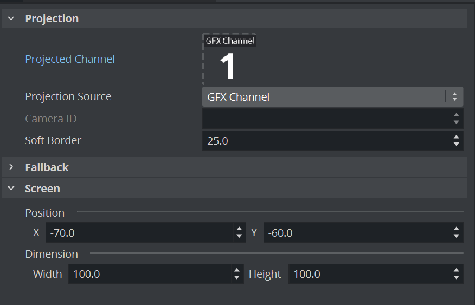
Task: Select the Width input field
Action: (149, 274)
